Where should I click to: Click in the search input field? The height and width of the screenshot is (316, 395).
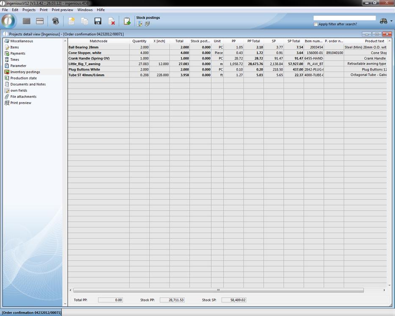click(344, 18)
